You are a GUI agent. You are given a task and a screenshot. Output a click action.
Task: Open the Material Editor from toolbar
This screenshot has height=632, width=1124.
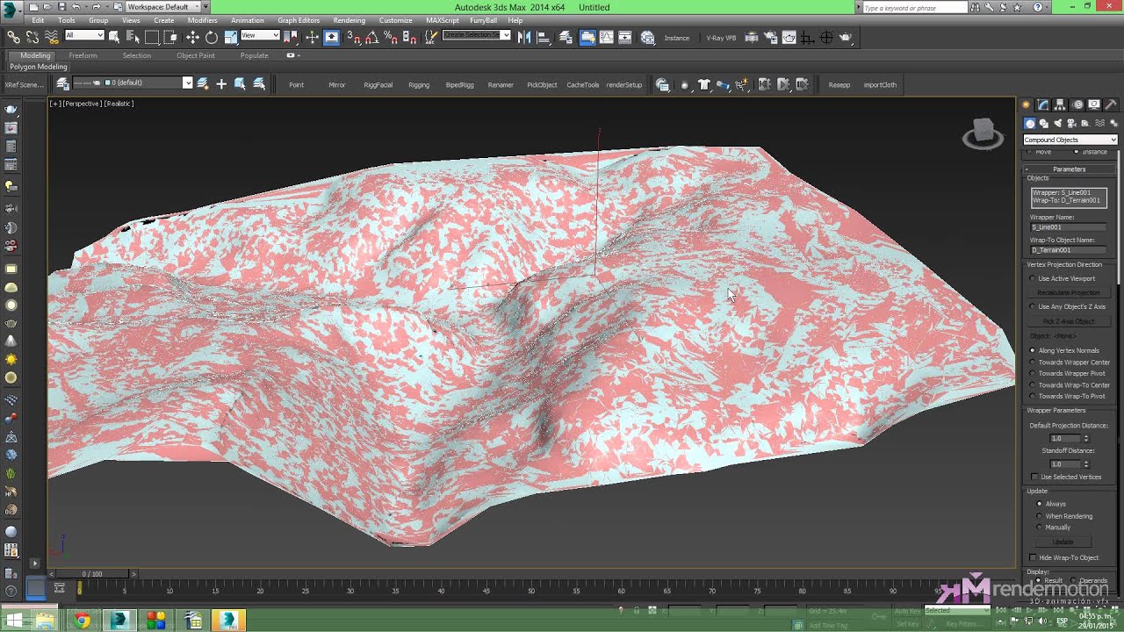tap(648, 37)
